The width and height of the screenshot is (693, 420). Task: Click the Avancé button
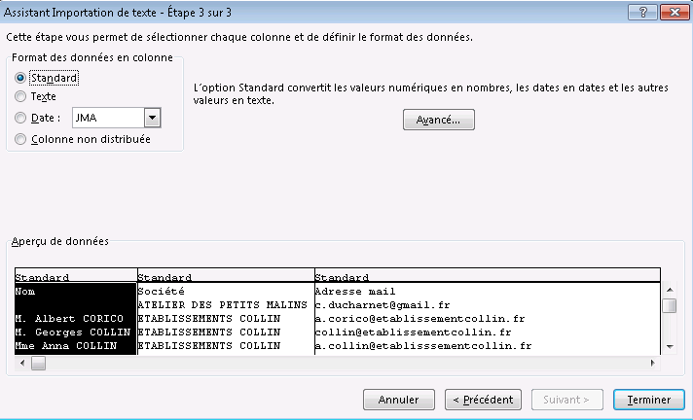click(x=438, y=120)
